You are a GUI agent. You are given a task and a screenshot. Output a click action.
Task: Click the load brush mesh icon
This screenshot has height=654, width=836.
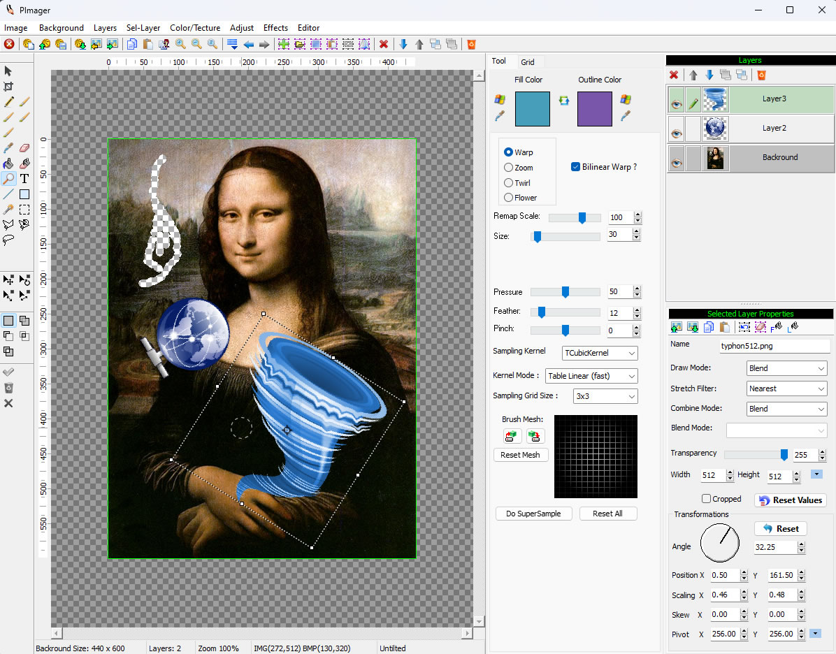pos(510,436)
